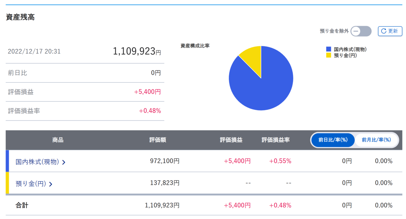Click the timestamp 2022/12/17 20:31
This screenshot has width=406, height=219.
[34, 51]
